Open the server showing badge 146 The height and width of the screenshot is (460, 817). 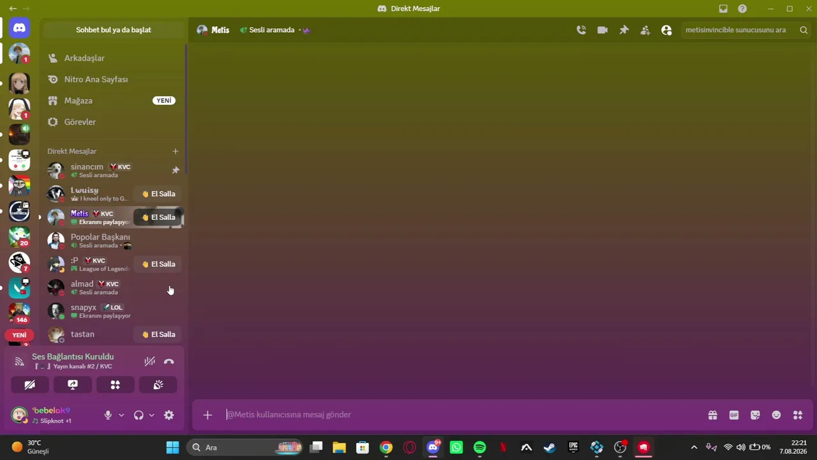[x=19, y=314]
